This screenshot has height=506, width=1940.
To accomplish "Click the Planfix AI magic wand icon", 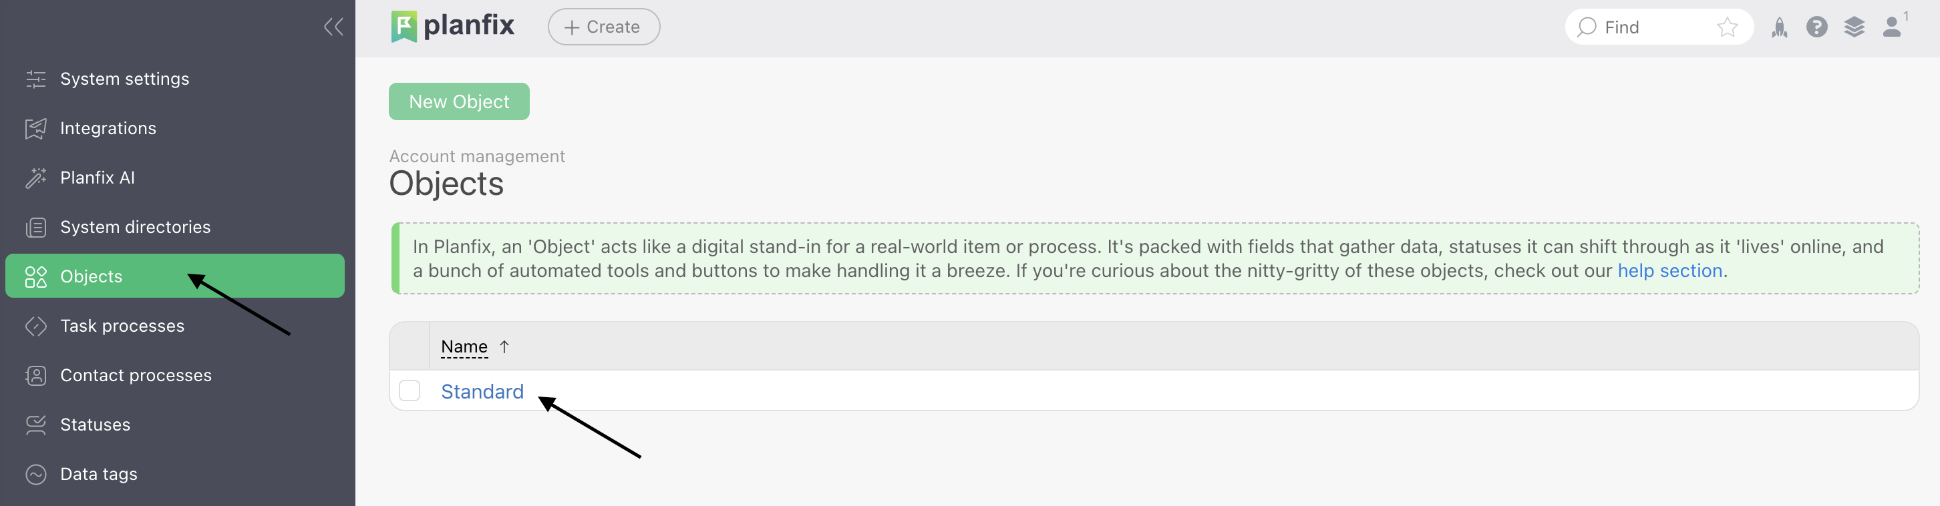I will coord(35,178).
